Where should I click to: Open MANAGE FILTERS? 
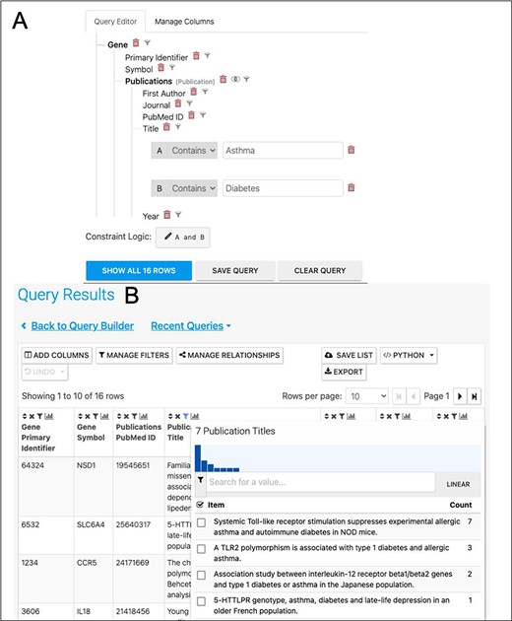[x=134, y=355]
